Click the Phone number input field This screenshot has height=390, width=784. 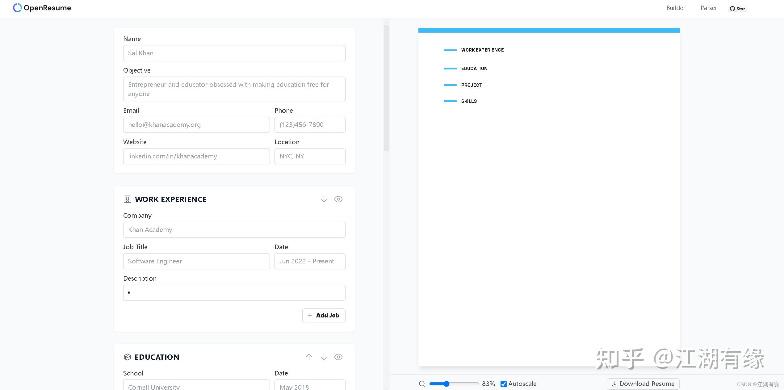coord(310,124)
